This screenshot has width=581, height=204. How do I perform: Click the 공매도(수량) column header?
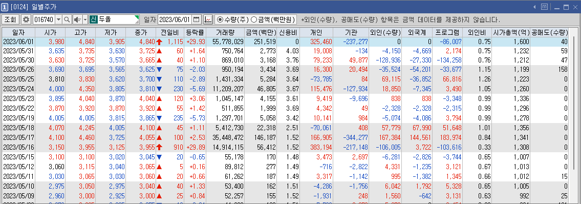(x=549, y=32)
